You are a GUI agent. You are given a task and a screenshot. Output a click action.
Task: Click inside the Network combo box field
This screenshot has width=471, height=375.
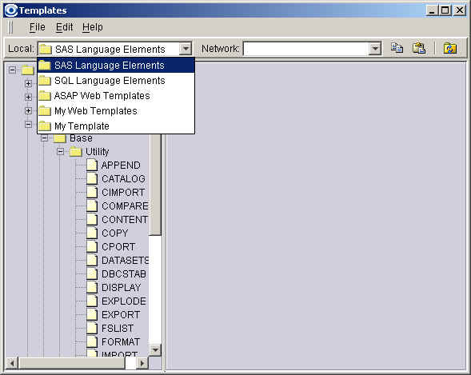[306, 49]
